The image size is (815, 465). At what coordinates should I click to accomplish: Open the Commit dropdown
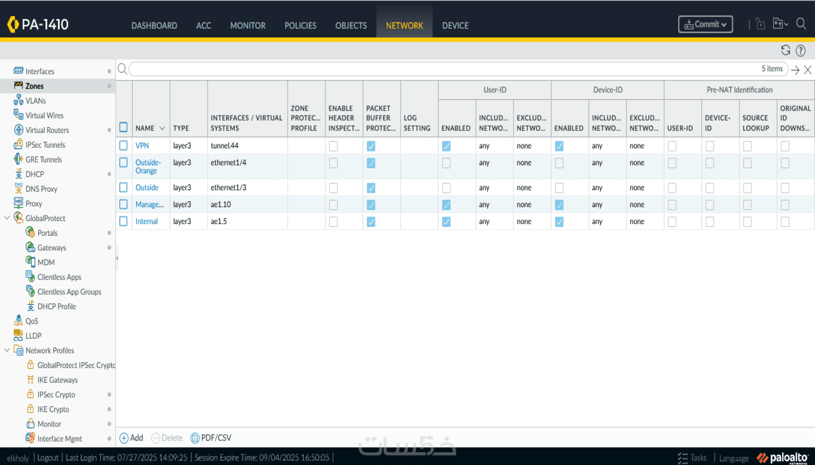pos(705,24)
